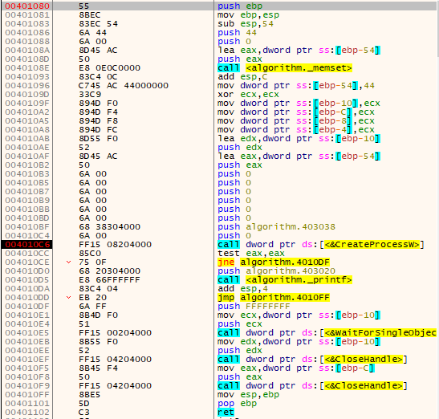
Task: Click bytes E8 66FFFFFF
Action: point(109,280)
